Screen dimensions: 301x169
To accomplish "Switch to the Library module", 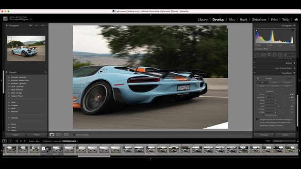I will point(203,19).
